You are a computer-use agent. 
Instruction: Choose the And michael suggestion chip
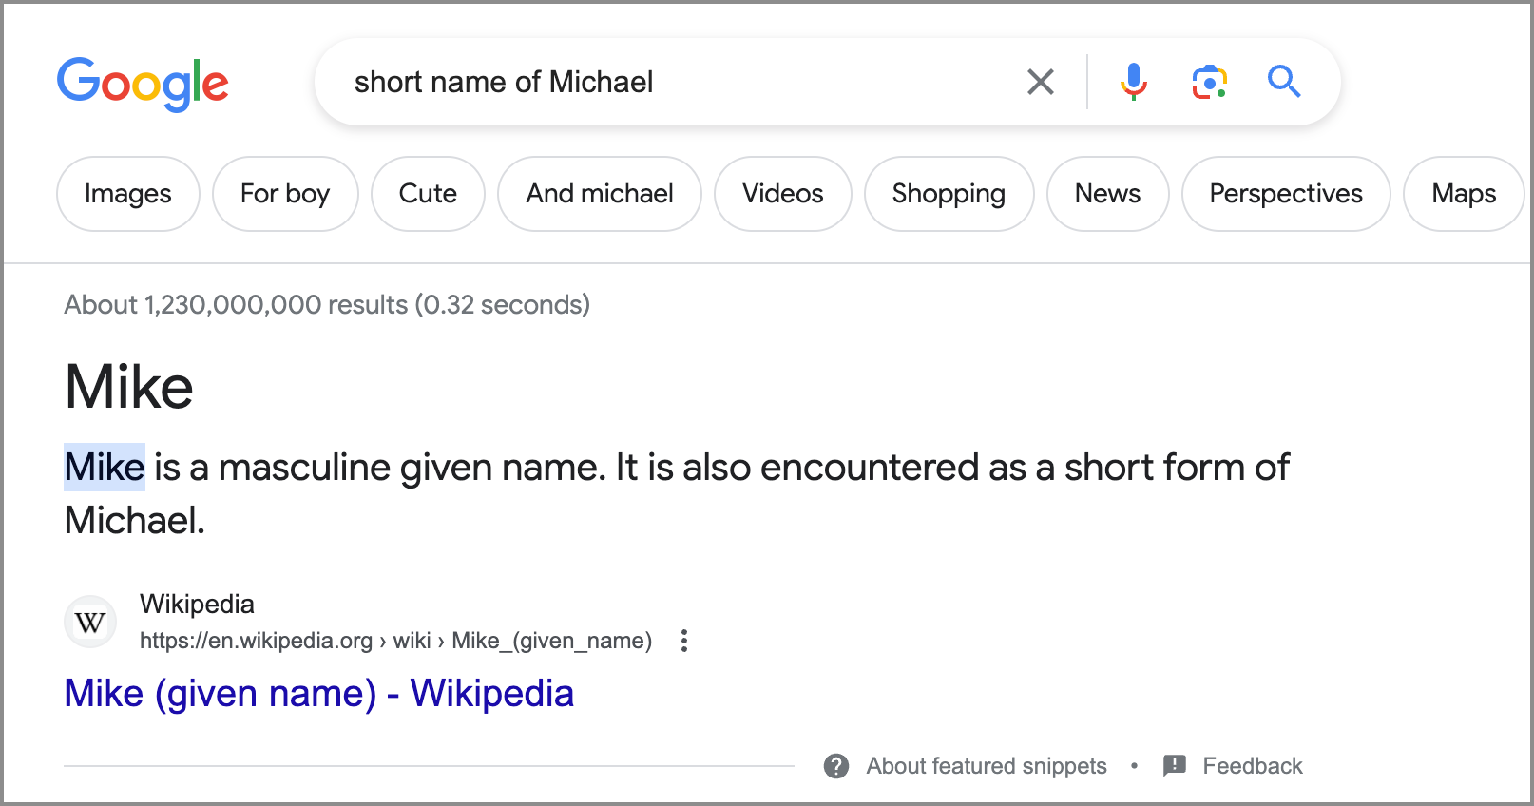[600, 194]
